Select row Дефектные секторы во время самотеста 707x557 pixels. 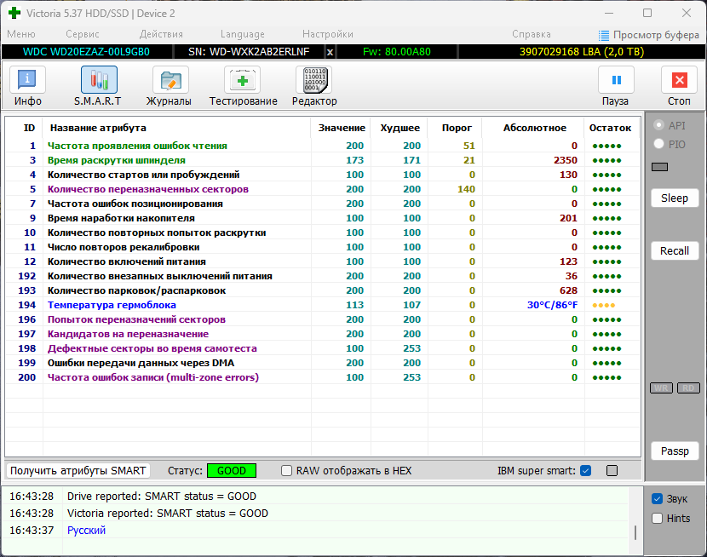click(x=322, y=348)
